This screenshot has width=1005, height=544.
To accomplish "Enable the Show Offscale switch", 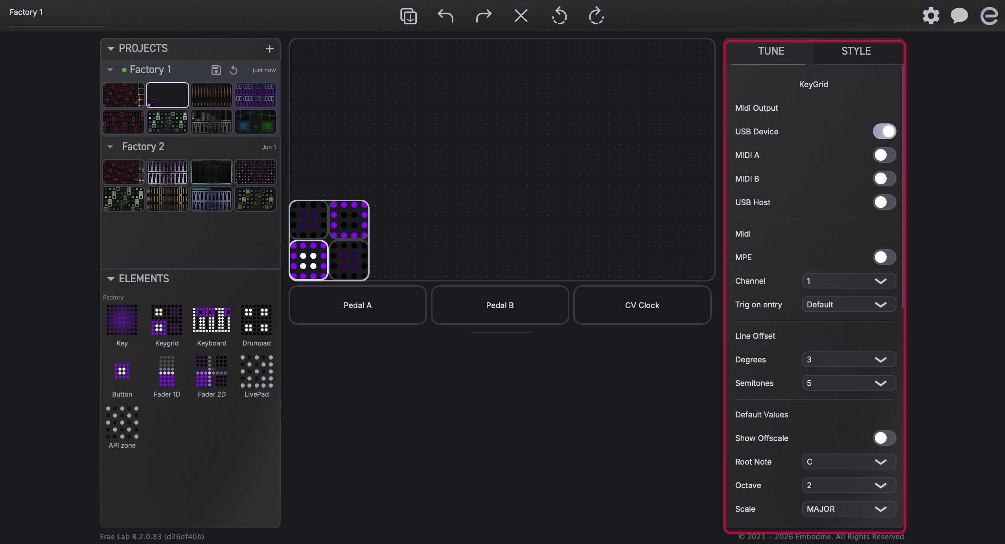I will click(884, 438).
